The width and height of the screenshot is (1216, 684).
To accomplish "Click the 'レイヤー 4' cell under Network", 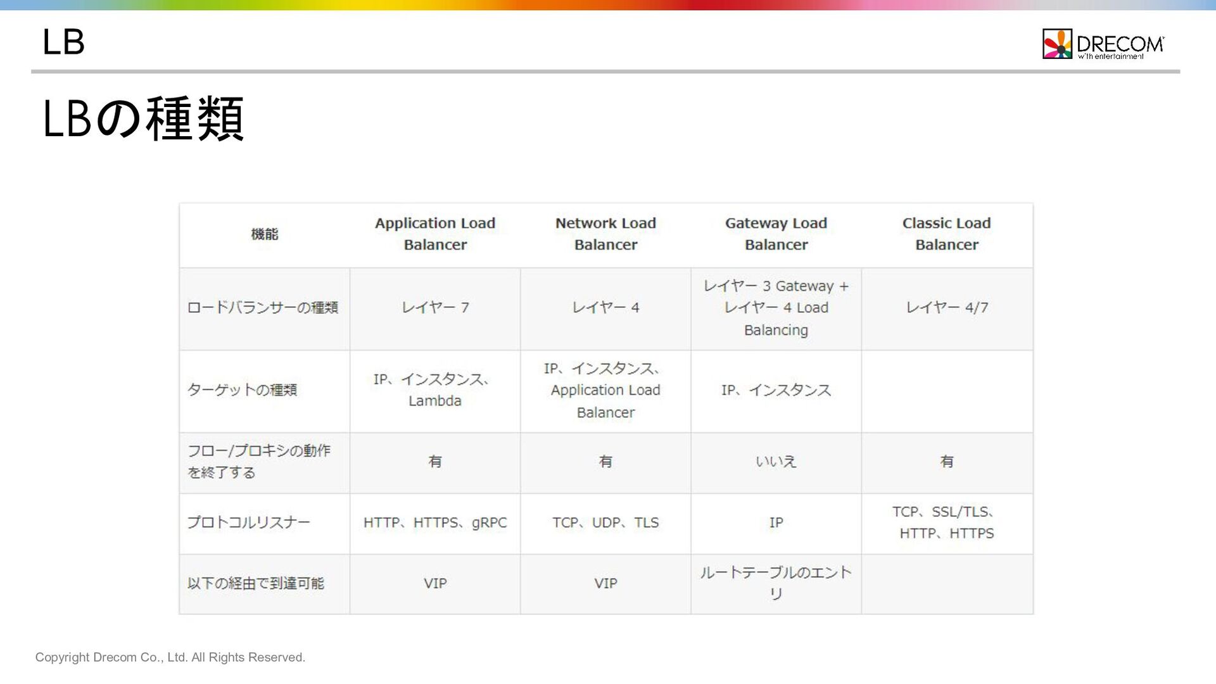I will point(605,308).
